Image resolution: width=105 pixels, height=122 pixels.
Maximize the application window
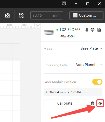tap(88, 4)
